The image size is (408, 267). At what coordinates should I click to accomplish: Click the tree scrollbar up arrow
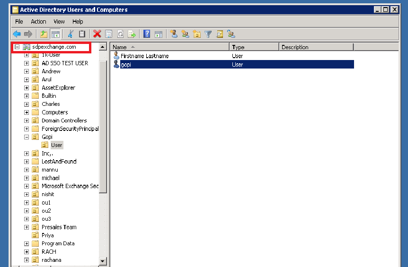[103, 47]
